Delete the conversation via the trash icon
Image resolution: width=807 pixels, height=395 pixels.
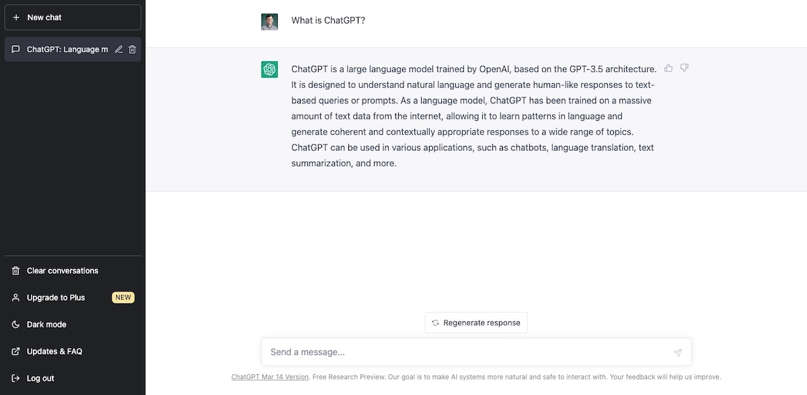(x=132, y=49)
